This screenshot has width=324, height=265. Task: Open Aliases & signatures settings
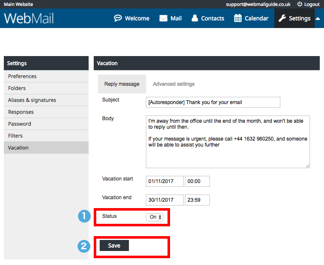pyautogui.click(x=32, y=100)
